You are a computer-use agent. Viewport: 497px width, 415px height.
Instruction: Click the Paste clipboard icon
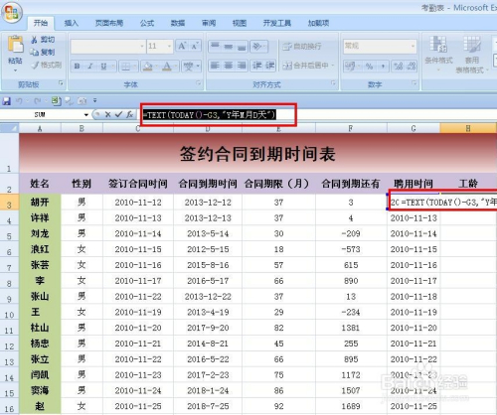coord(15,44)
